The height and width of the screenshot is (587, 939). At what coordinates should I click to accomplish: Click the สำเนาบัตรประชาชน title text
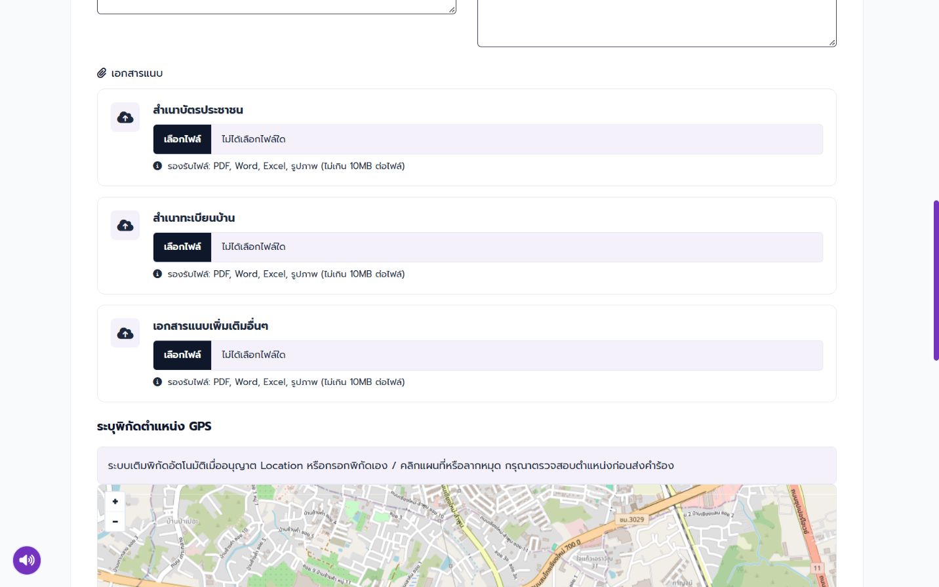[198, 110]
